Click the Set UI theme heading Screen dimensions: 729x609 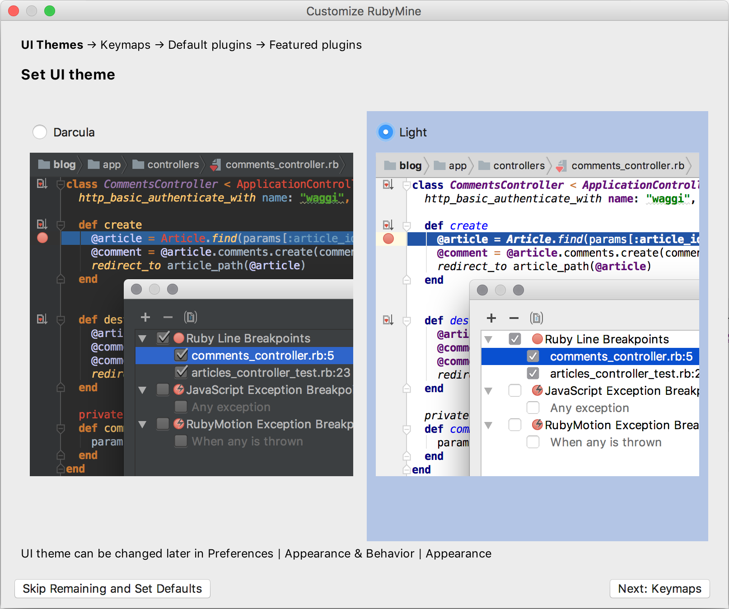(x=68, y=75)
